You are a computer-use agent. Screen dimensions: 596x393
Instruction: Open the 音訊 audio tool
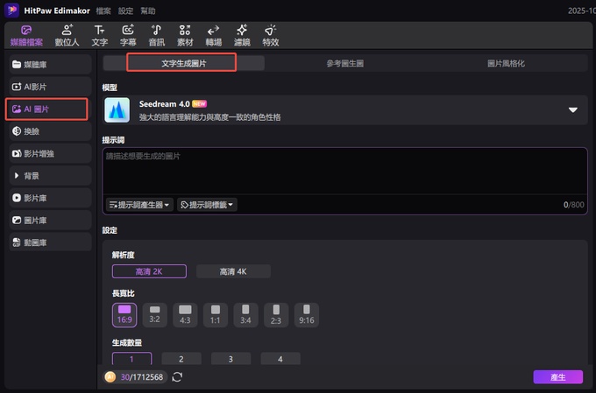[x=157, y=34]
